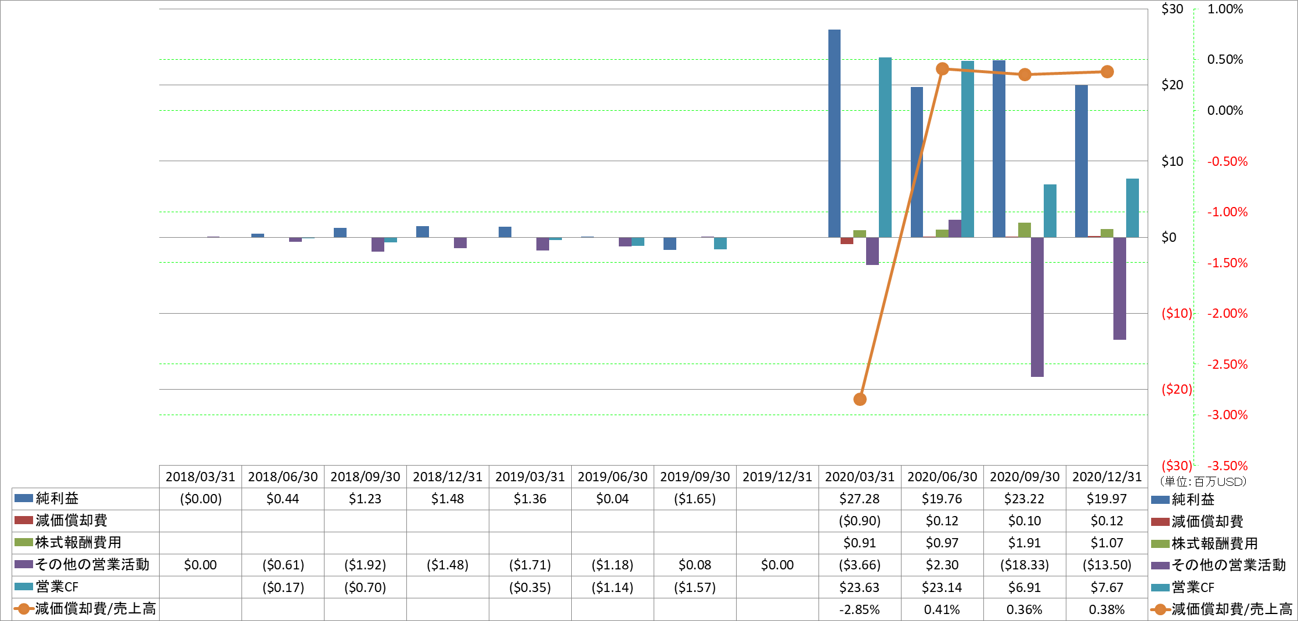Select the tall blue 純利益 bar for 2020/03/31
This screenshot has height=621, width=1298.
tap(834, 133)
